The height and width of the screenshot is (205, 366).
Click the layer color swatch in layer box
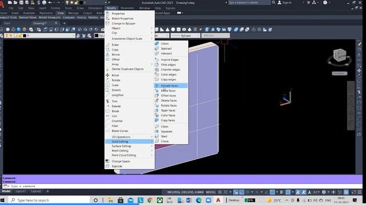click(x=25, y=35)
